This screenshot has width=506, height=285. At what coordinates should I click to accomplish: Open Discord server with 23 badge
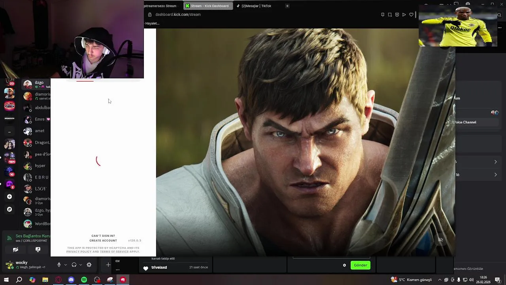click(9, 82)
